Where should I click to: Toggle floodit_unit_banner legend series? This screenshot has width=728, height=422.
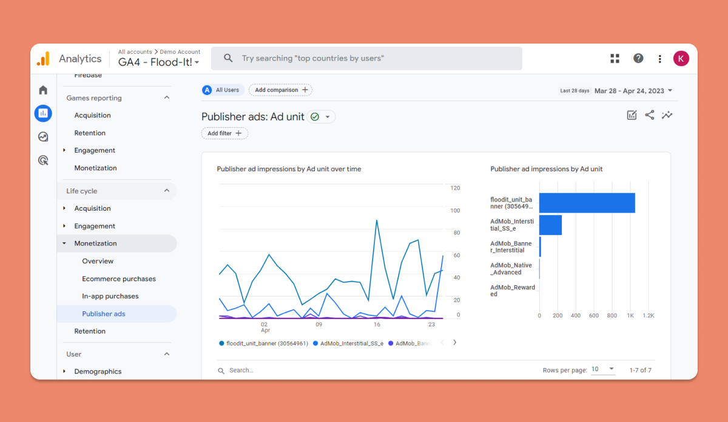point(264,343)
